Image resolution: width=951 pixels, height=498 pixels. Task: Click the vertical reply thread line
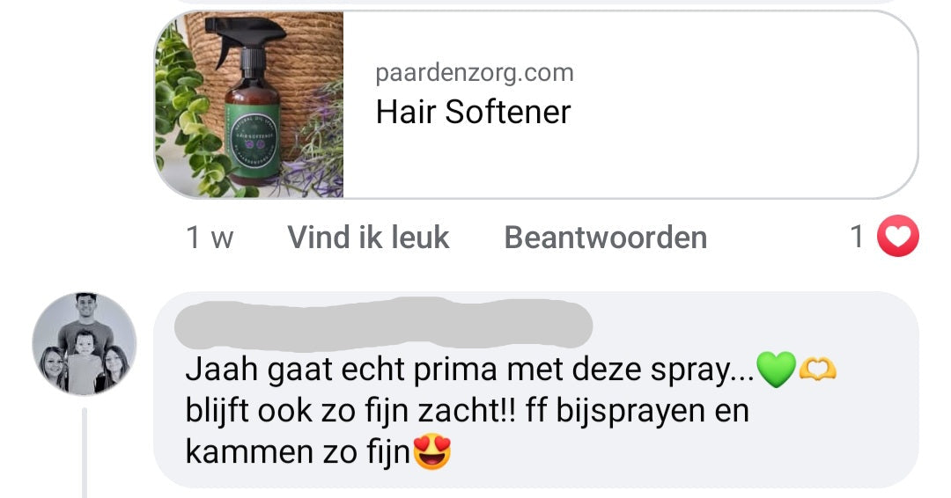point(85,452)
